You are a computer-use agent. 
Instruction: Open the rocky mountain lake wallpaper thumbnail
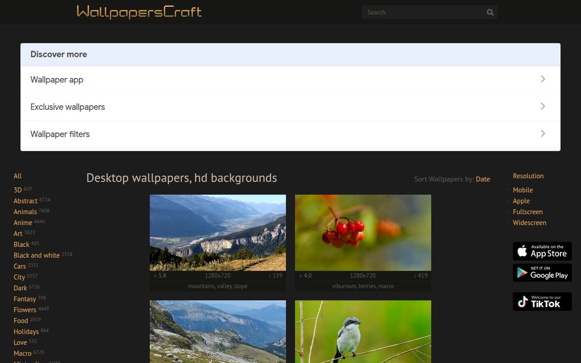[218, 332]
